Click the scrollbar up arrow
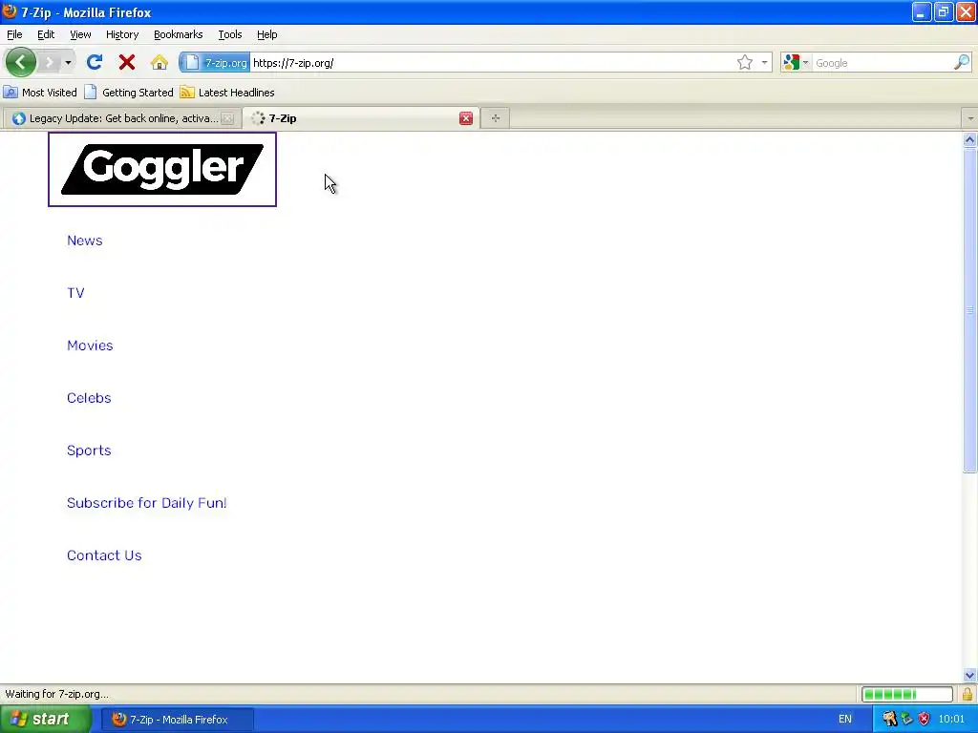978x733 pixels. click(x=969, y=139)
